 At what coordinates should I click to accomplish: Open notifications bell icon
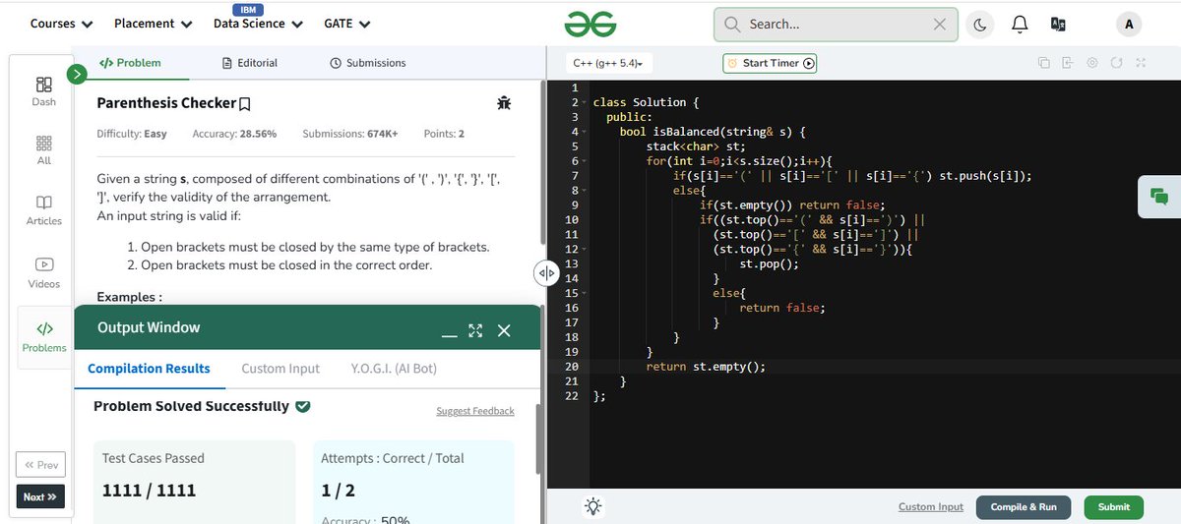(1020, 25)
